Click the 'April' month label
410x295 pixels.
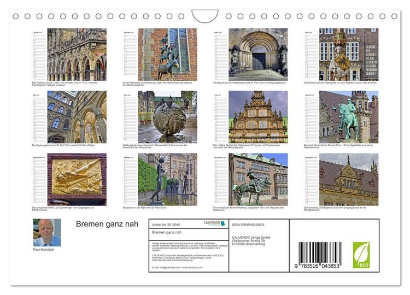click(x=308, y=33)
